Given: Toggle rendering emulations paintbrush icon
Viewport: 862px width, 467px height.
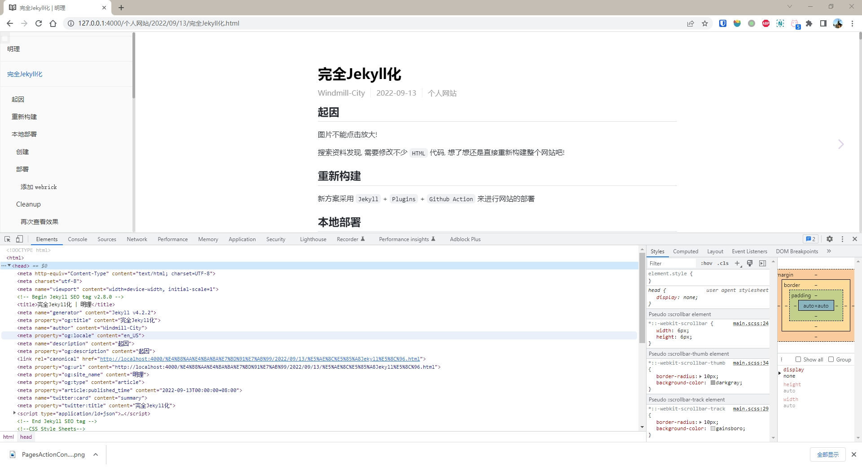Looking at the screenshot, I should point(750,263).
